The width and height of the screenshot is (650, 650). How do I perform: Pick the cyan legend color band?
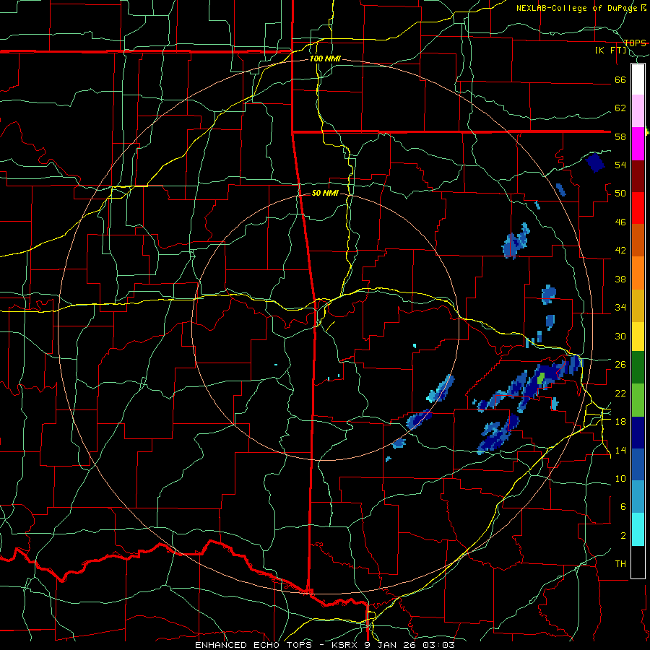[x=638, y=529]
